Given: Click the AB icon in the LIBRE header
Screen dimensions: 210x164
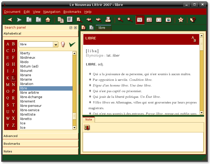Looking at the screenshot, I should (194, 39).
